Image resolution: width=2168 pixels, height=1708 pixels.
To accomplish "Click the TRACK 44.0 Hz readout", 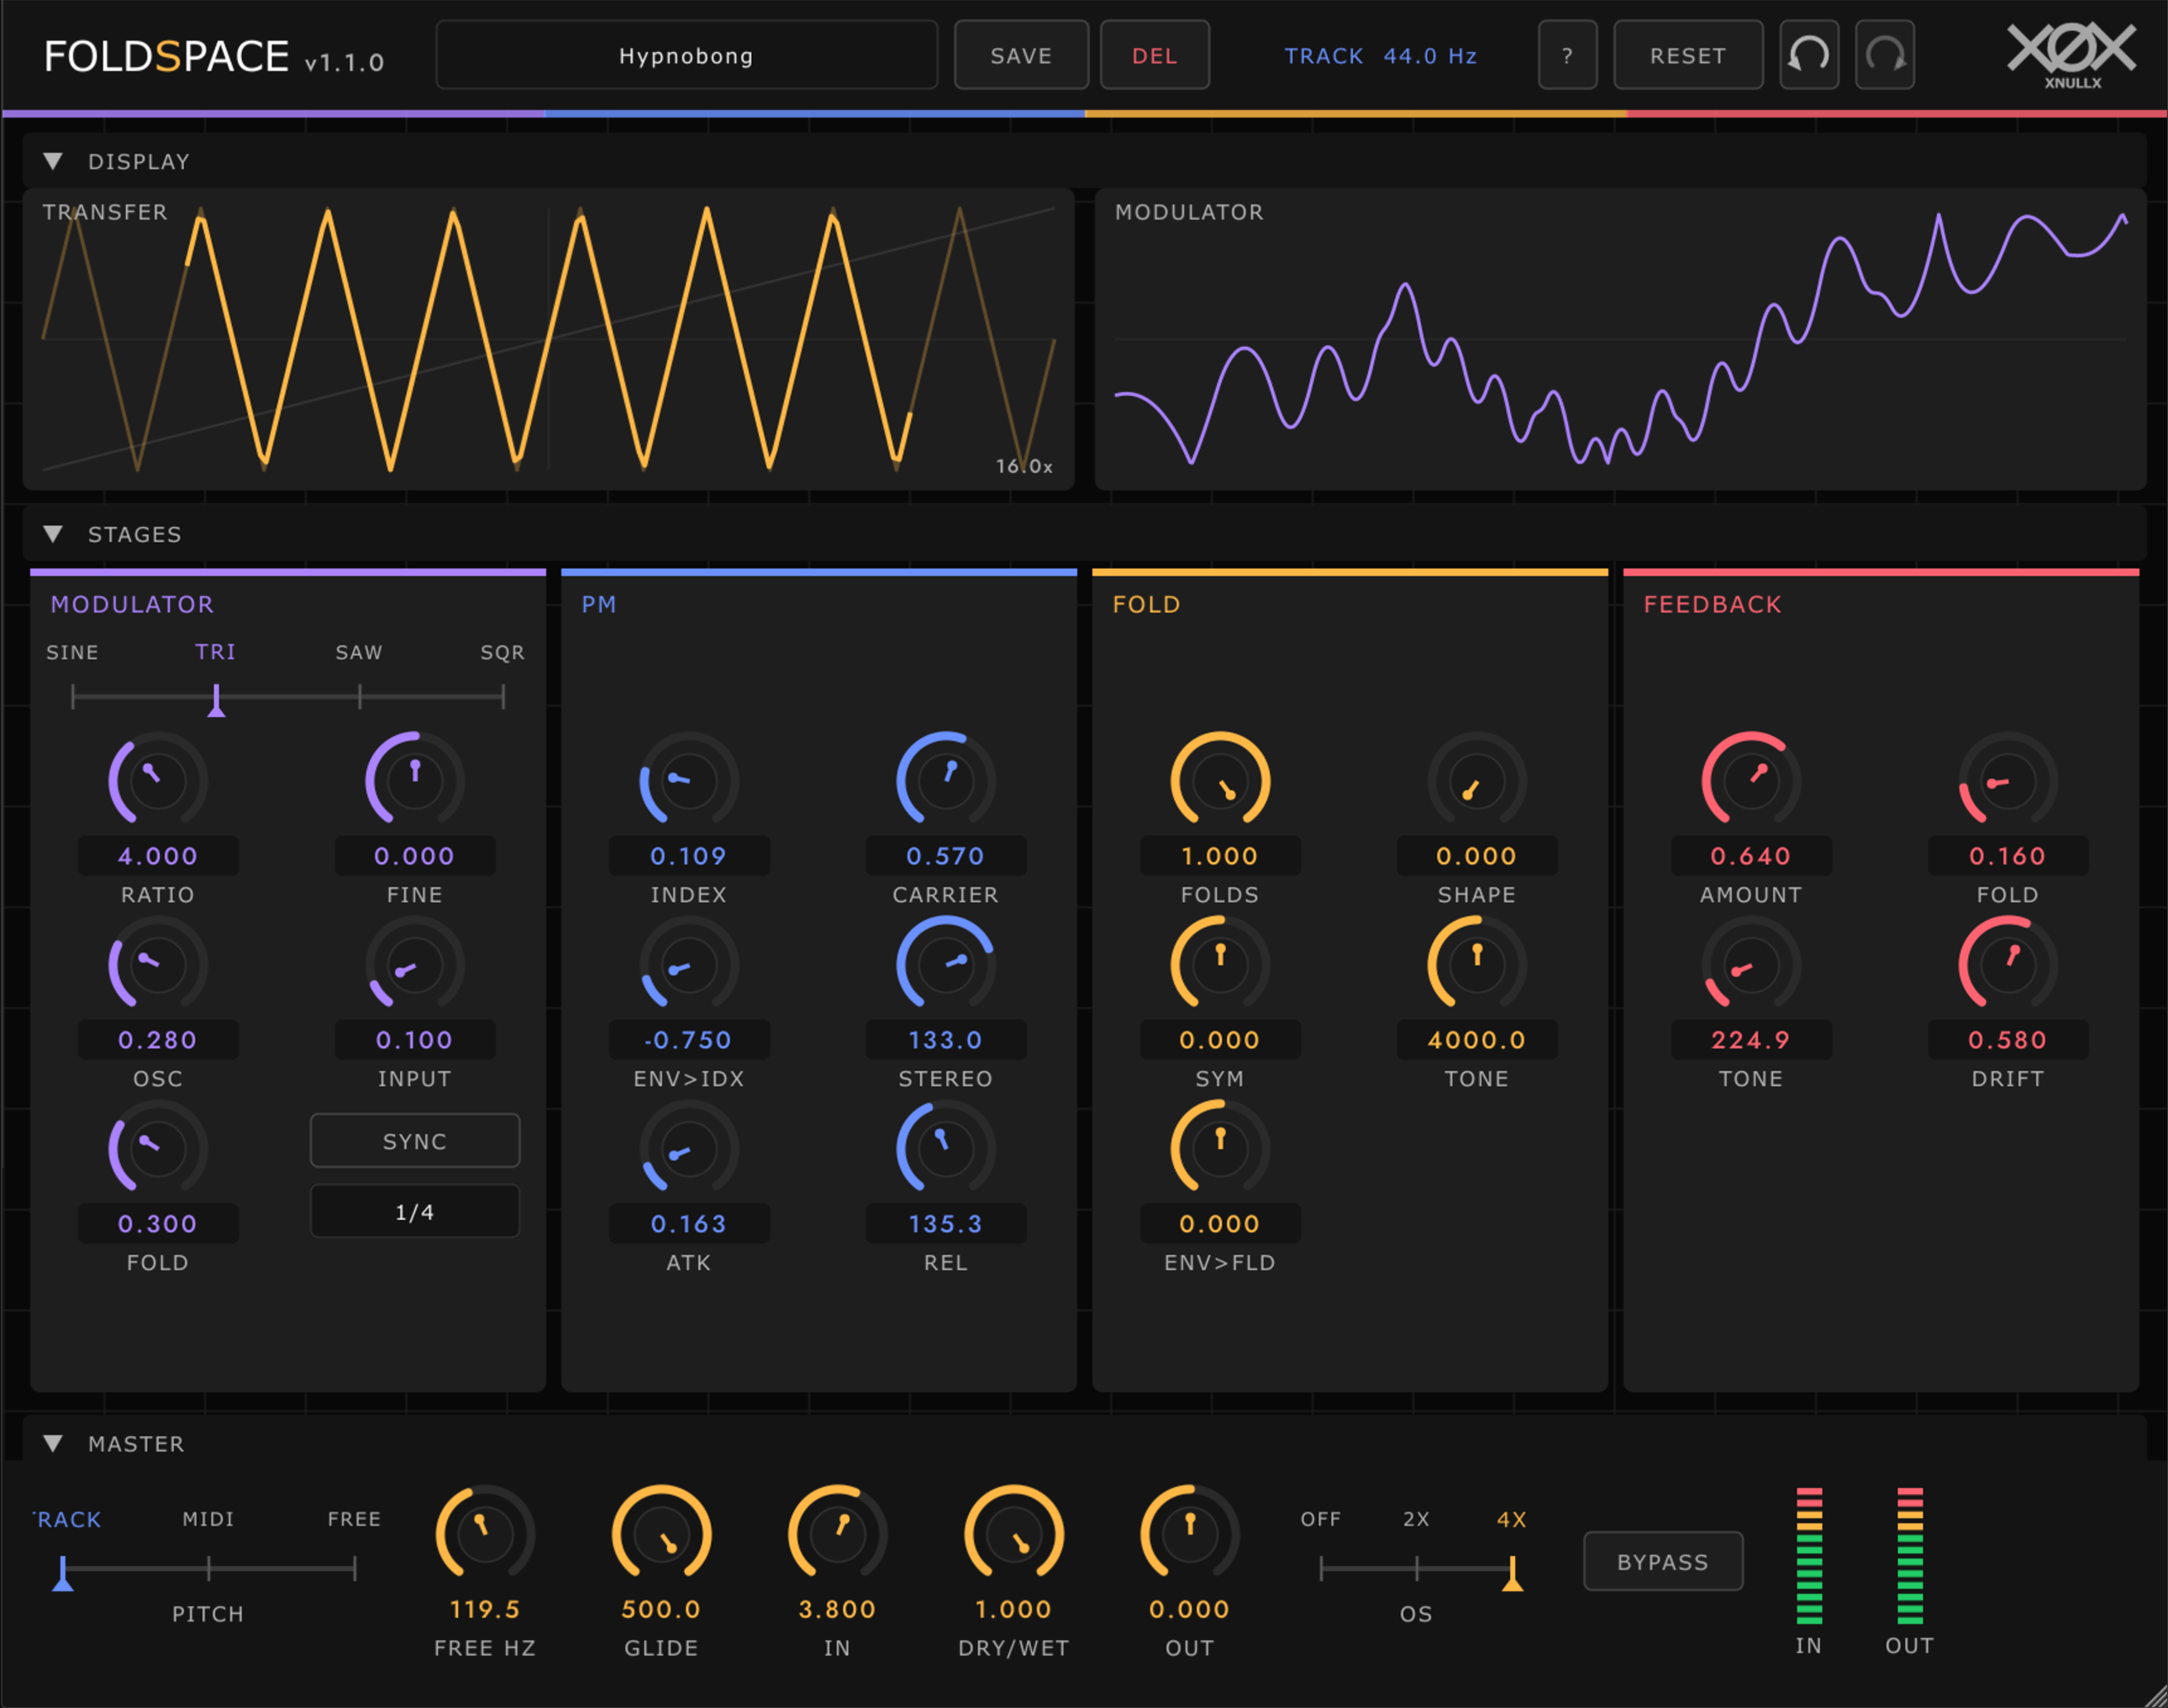I will 1380,56.
